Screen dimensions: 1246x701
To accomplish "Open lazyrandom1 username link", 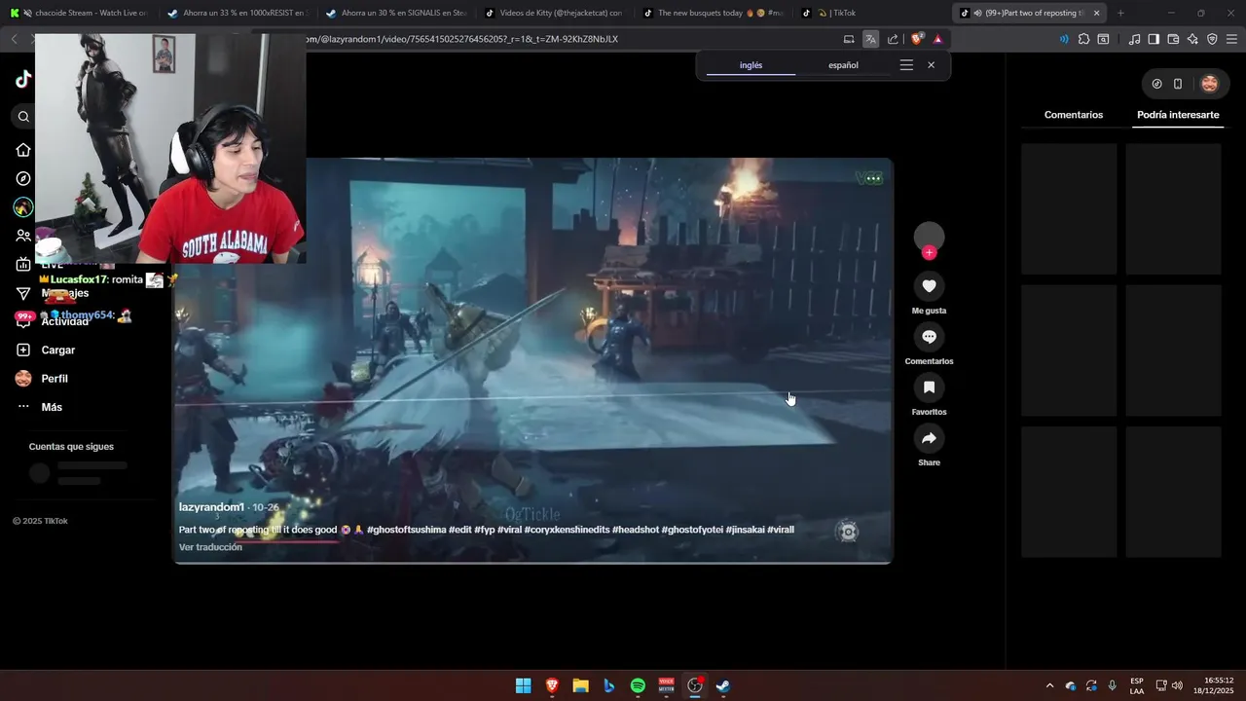I will (211, 507).
